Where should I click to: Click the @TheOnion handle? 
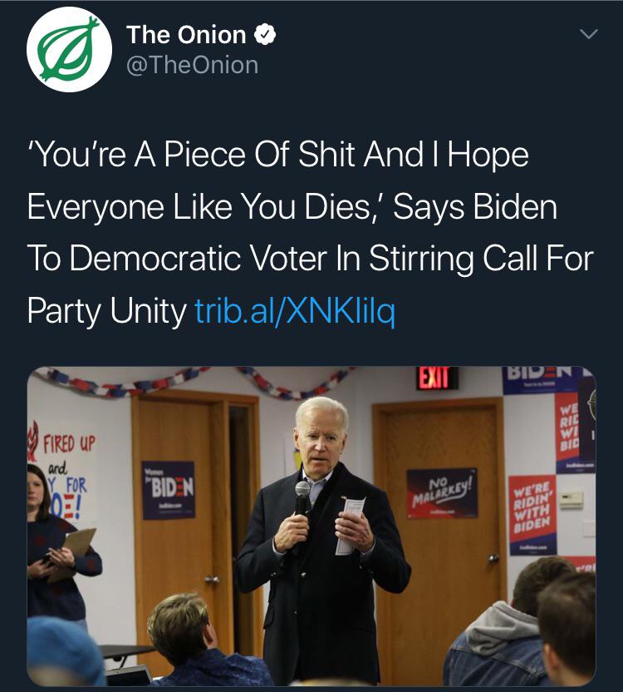pyautogui.click(x=192, y=65)
